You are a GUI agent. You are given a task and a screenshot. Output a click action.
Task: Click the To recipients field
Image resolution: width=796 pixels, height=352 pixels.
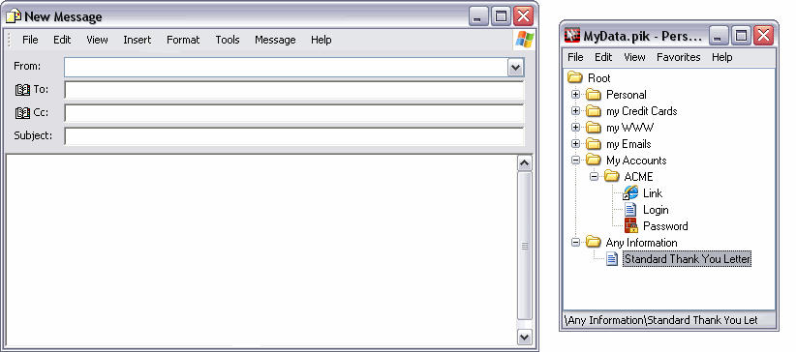(x=294, y=90)
